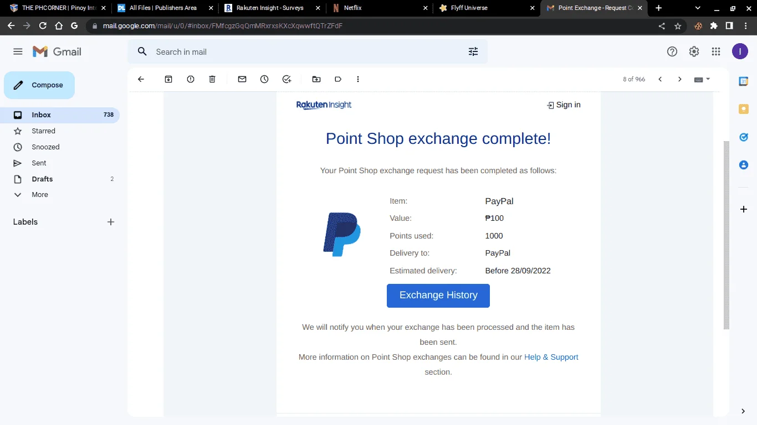The height and width of the screenshot is (425, 757).
Task: Open browser extensions puzzle icon
Action: (x=714, y=26)
